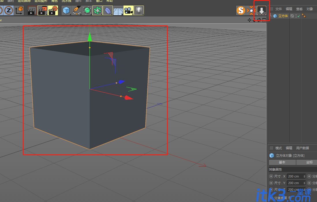Click the layer square for 立方体
317x202 pixels.
click(x=292, y=16)
